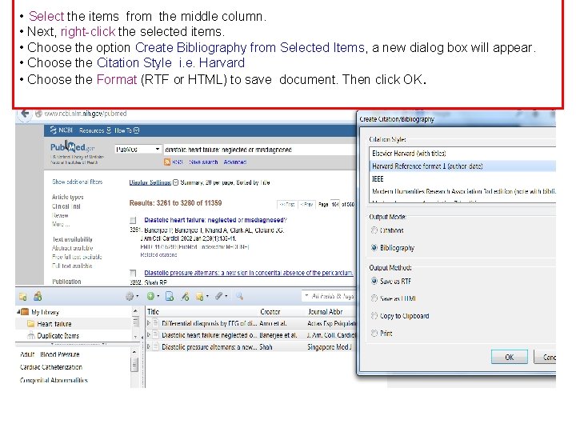Click the Advanced search link
The width and height of the screenshot is (576, 432).
coord(235,162)
